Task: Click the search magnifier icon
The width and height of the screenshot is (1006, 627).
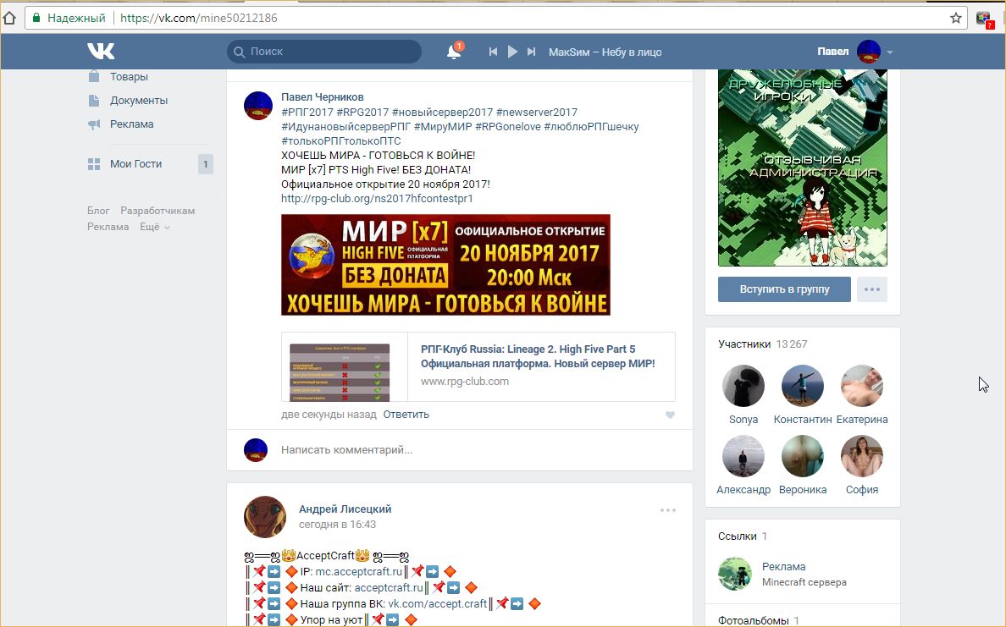Action: tap(240, 52)
